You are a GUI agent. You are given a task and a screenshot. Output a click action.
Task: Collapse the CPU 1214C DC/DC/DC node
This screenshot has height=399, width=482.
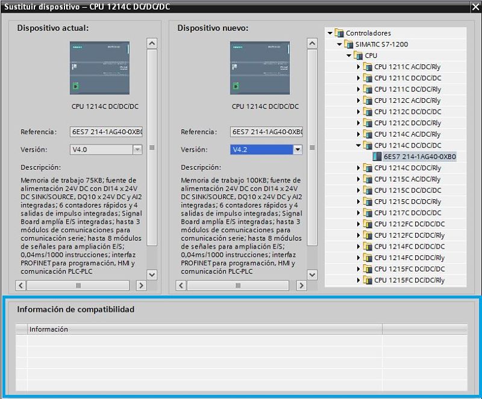pyautogui.click(x=358, y=145)
